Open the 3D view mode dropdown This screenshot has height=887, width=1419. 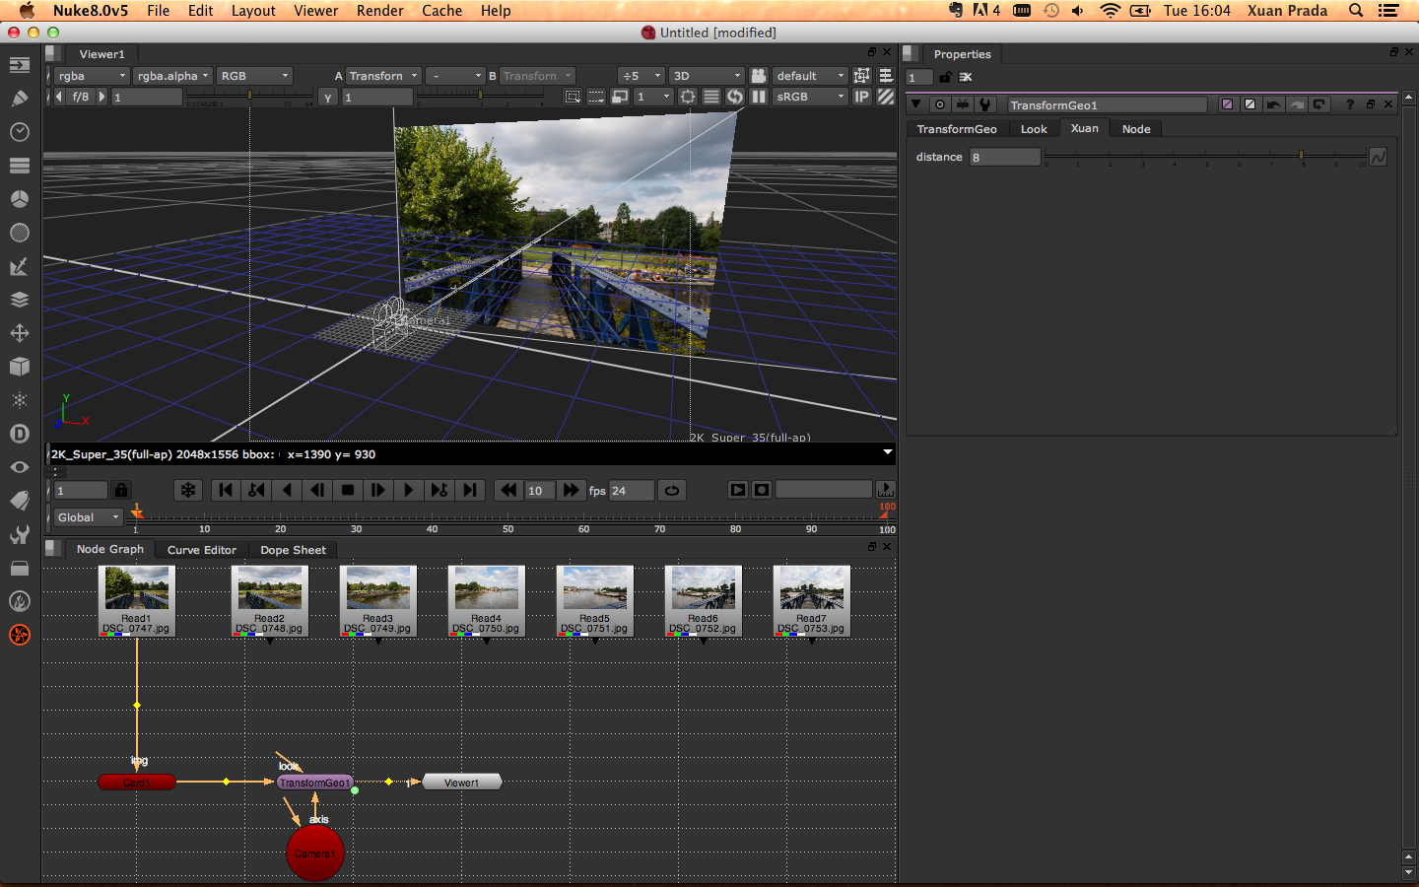click(707, 76)
